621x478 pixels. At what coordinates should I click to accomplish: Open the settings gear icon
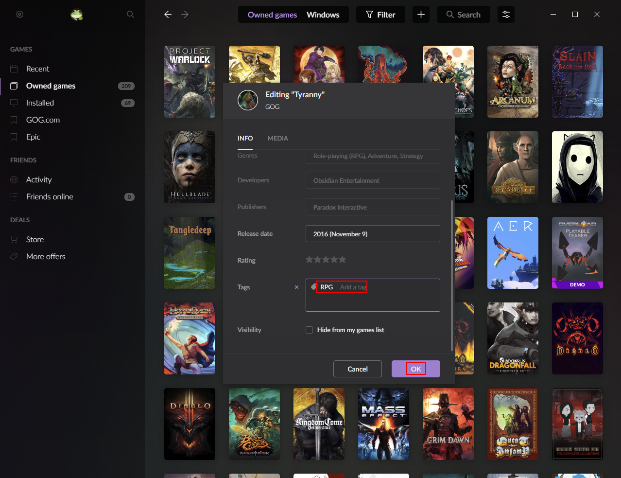(19, 15)
